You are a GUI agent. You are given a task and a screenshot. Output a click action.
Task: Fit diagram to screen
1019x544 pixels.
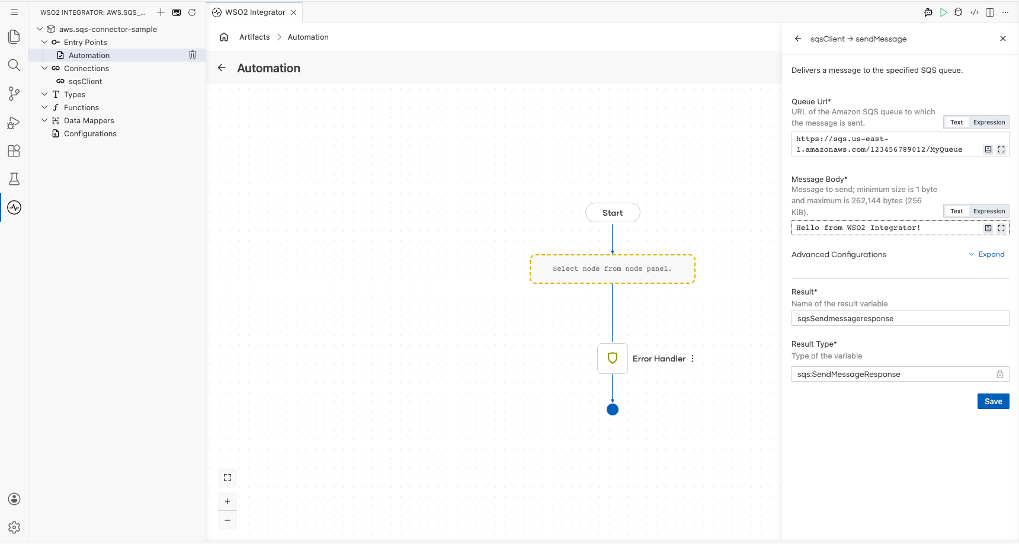click(227, 478)
